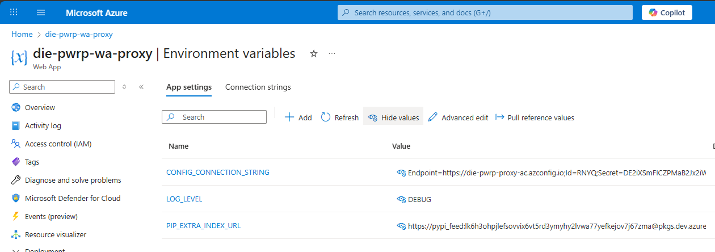Click the pypi_feed URL value
Image resolution: width=715 pixels, height=252 pixels.
pyautogui.click(x=557, y=226)
